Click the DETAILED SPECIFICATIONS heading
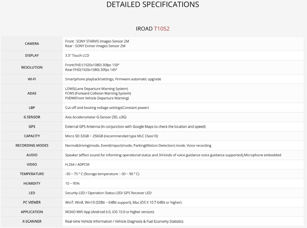 point(153,4)
